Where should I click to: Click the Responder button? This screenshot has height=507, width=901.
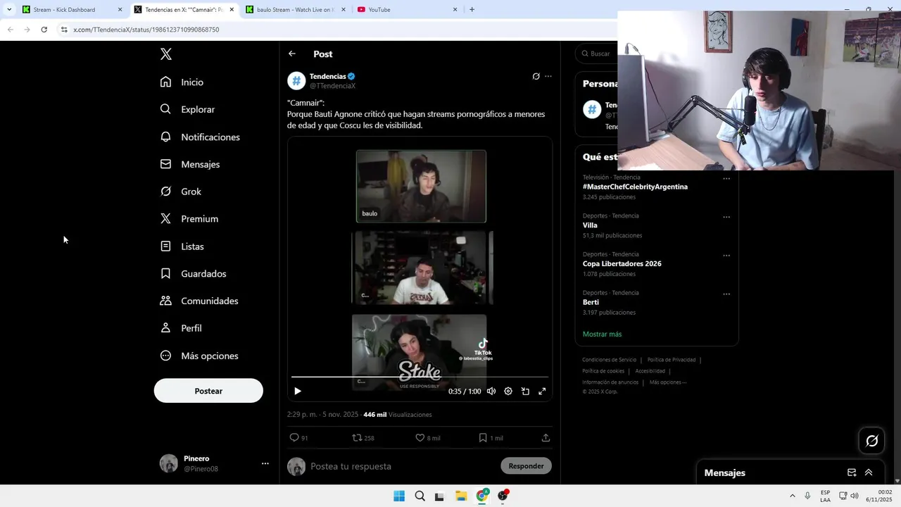coord(526,466)
